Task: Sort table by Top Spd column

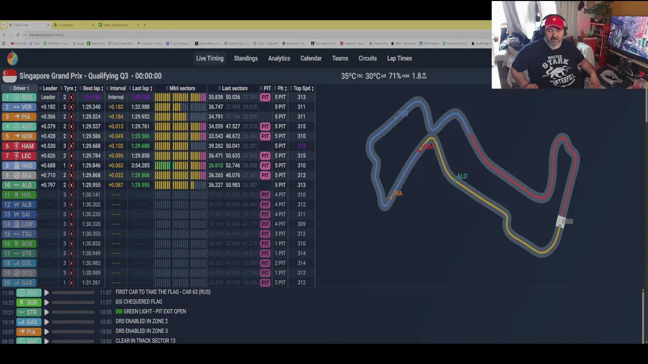Action: [x=302, y=88]
